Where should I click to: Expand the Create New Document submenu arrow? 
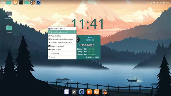pos(75,32)
